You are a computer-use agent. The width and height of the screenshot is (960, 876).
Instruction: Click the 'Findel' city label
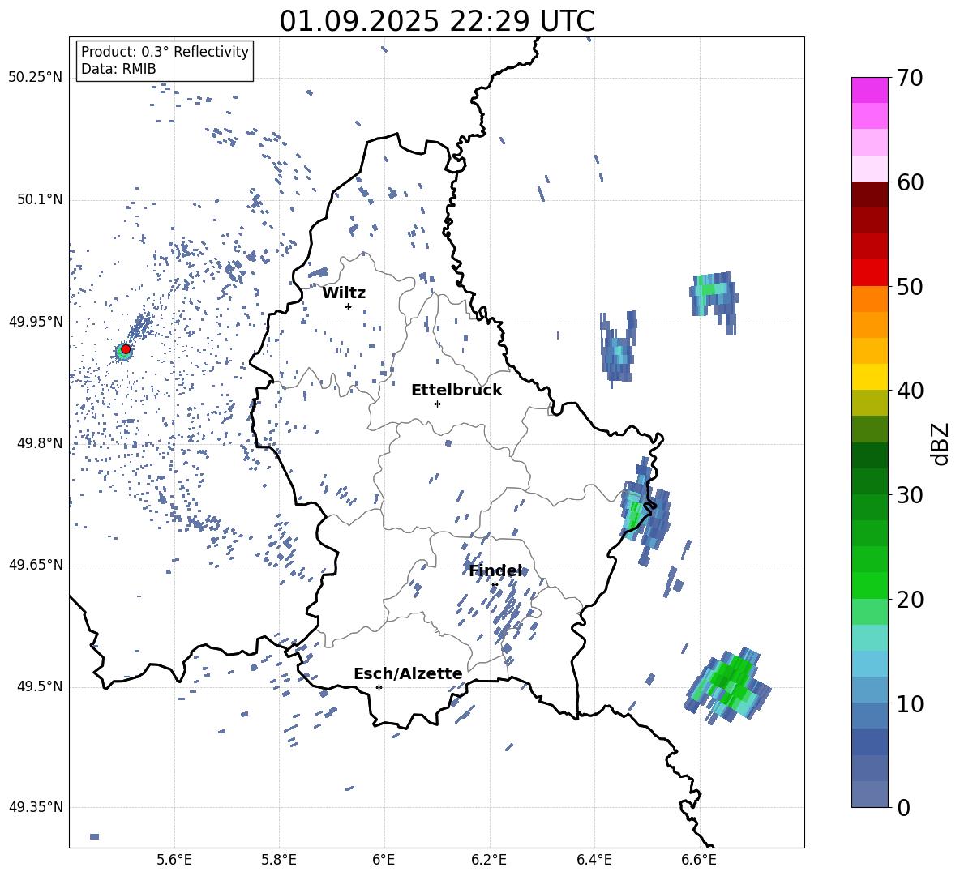496,570
